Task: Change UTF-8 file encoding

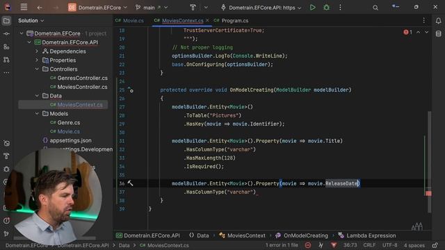Action: tap(389, 245)
